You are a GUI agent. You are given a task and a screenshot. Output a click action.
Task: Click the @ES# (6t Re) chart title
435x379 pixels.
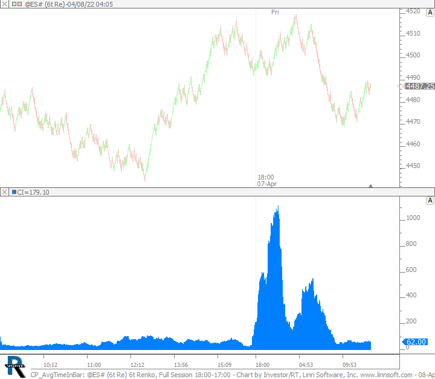[69, 4]
